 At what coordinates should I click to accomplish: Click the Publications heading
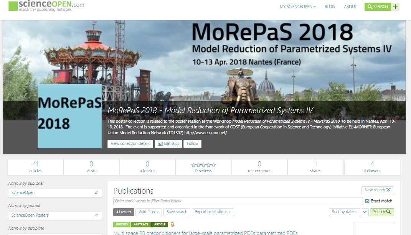133,191
